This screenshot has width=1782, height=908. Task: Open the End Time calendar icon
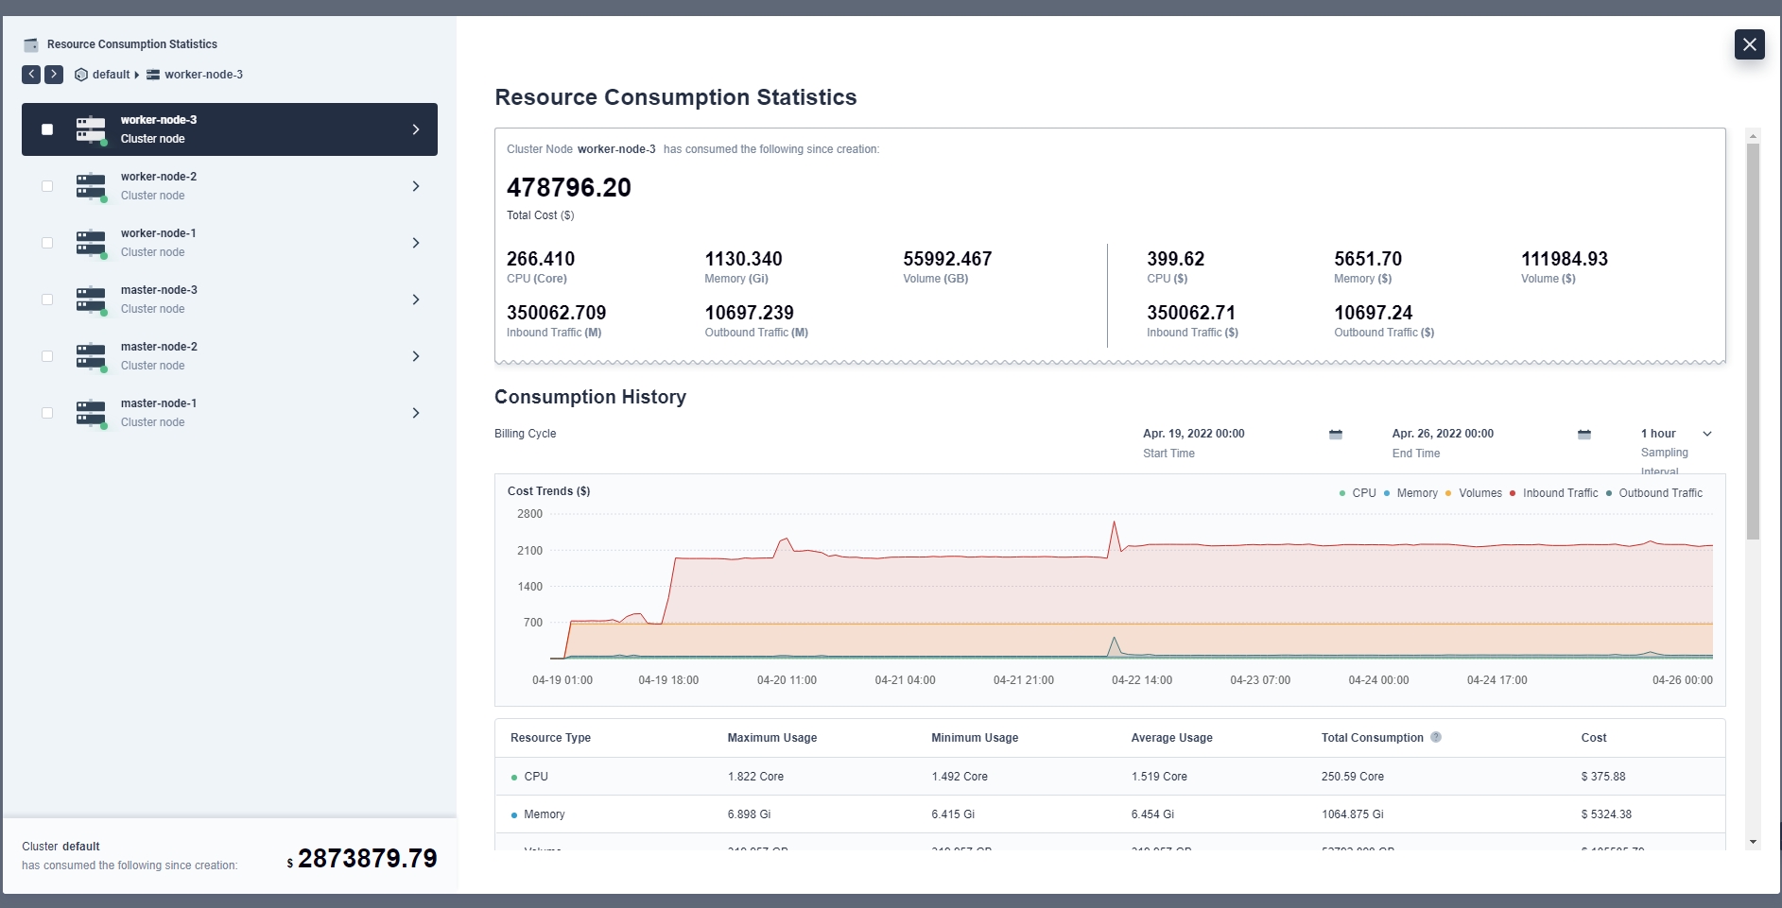1583,435
